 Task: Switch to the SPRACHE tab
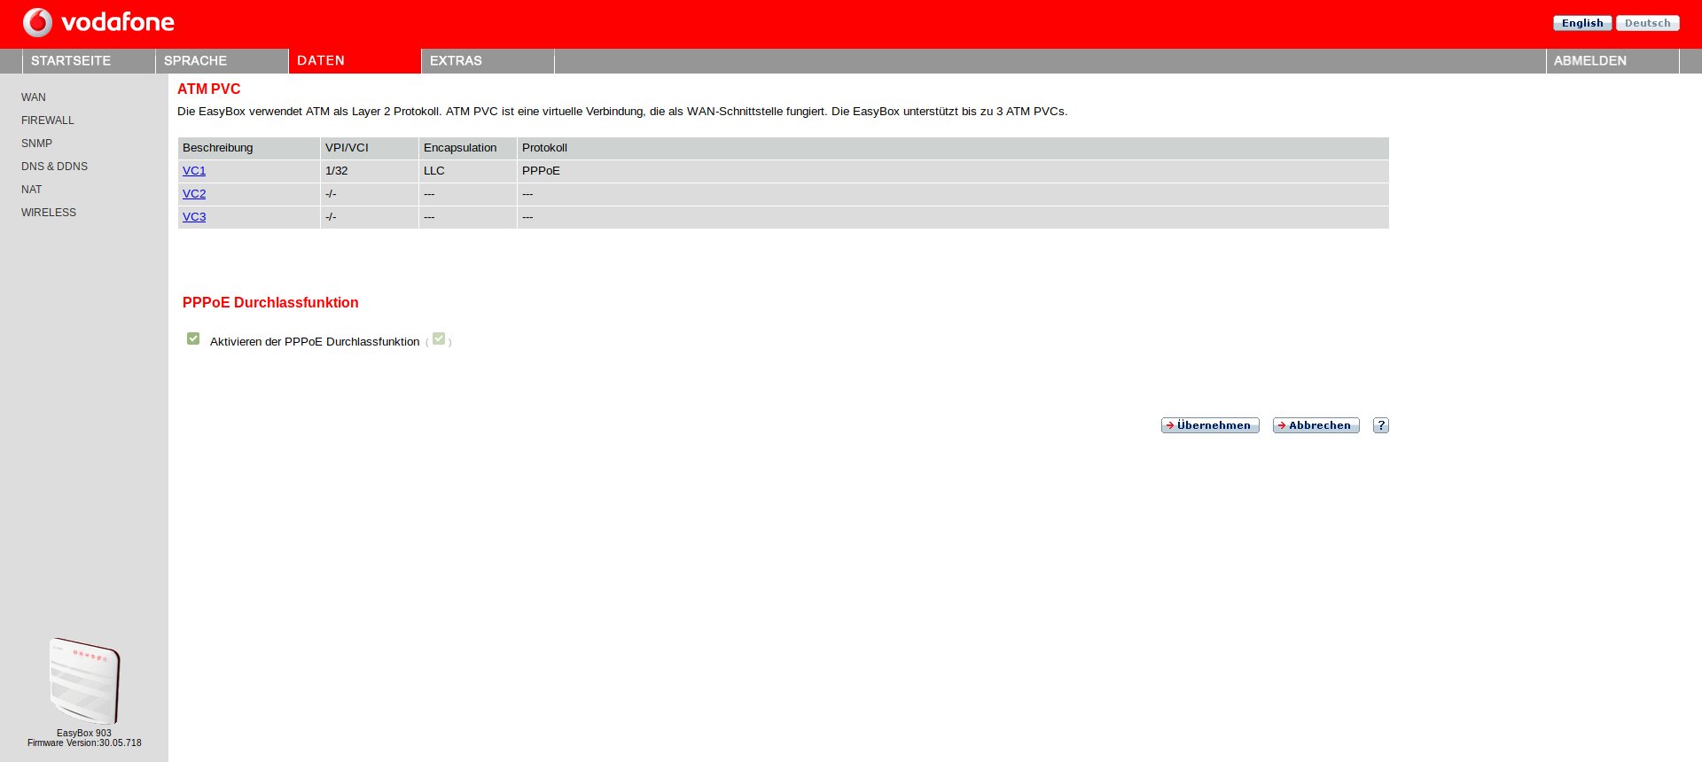point(196,61)
